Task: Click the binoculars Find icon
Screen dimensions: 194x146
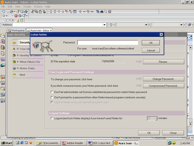Action: click(x=102, y=11)
